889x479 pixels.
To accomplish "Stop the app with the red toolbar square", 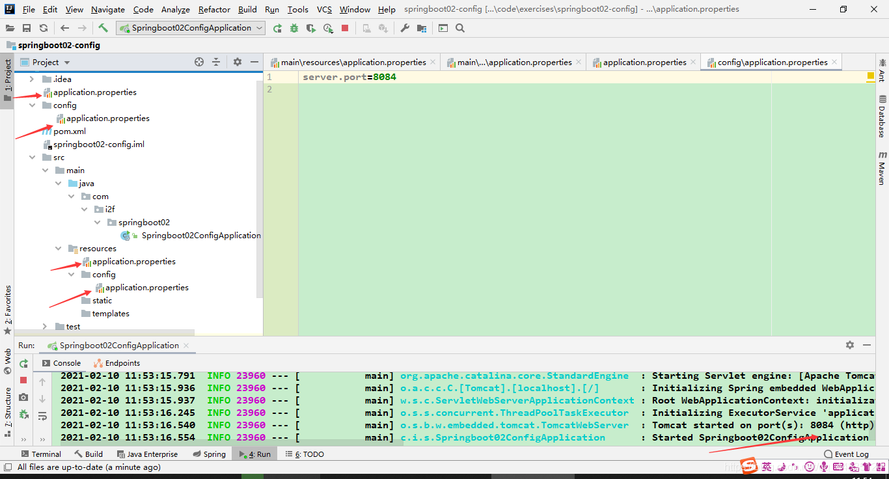I will pos(345,28).
